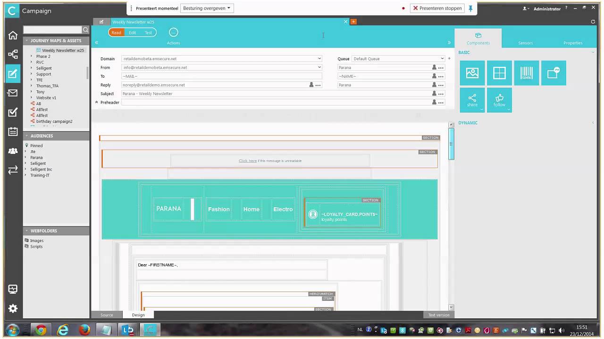Open the monitor dashboard icon in sidebar

13,289
